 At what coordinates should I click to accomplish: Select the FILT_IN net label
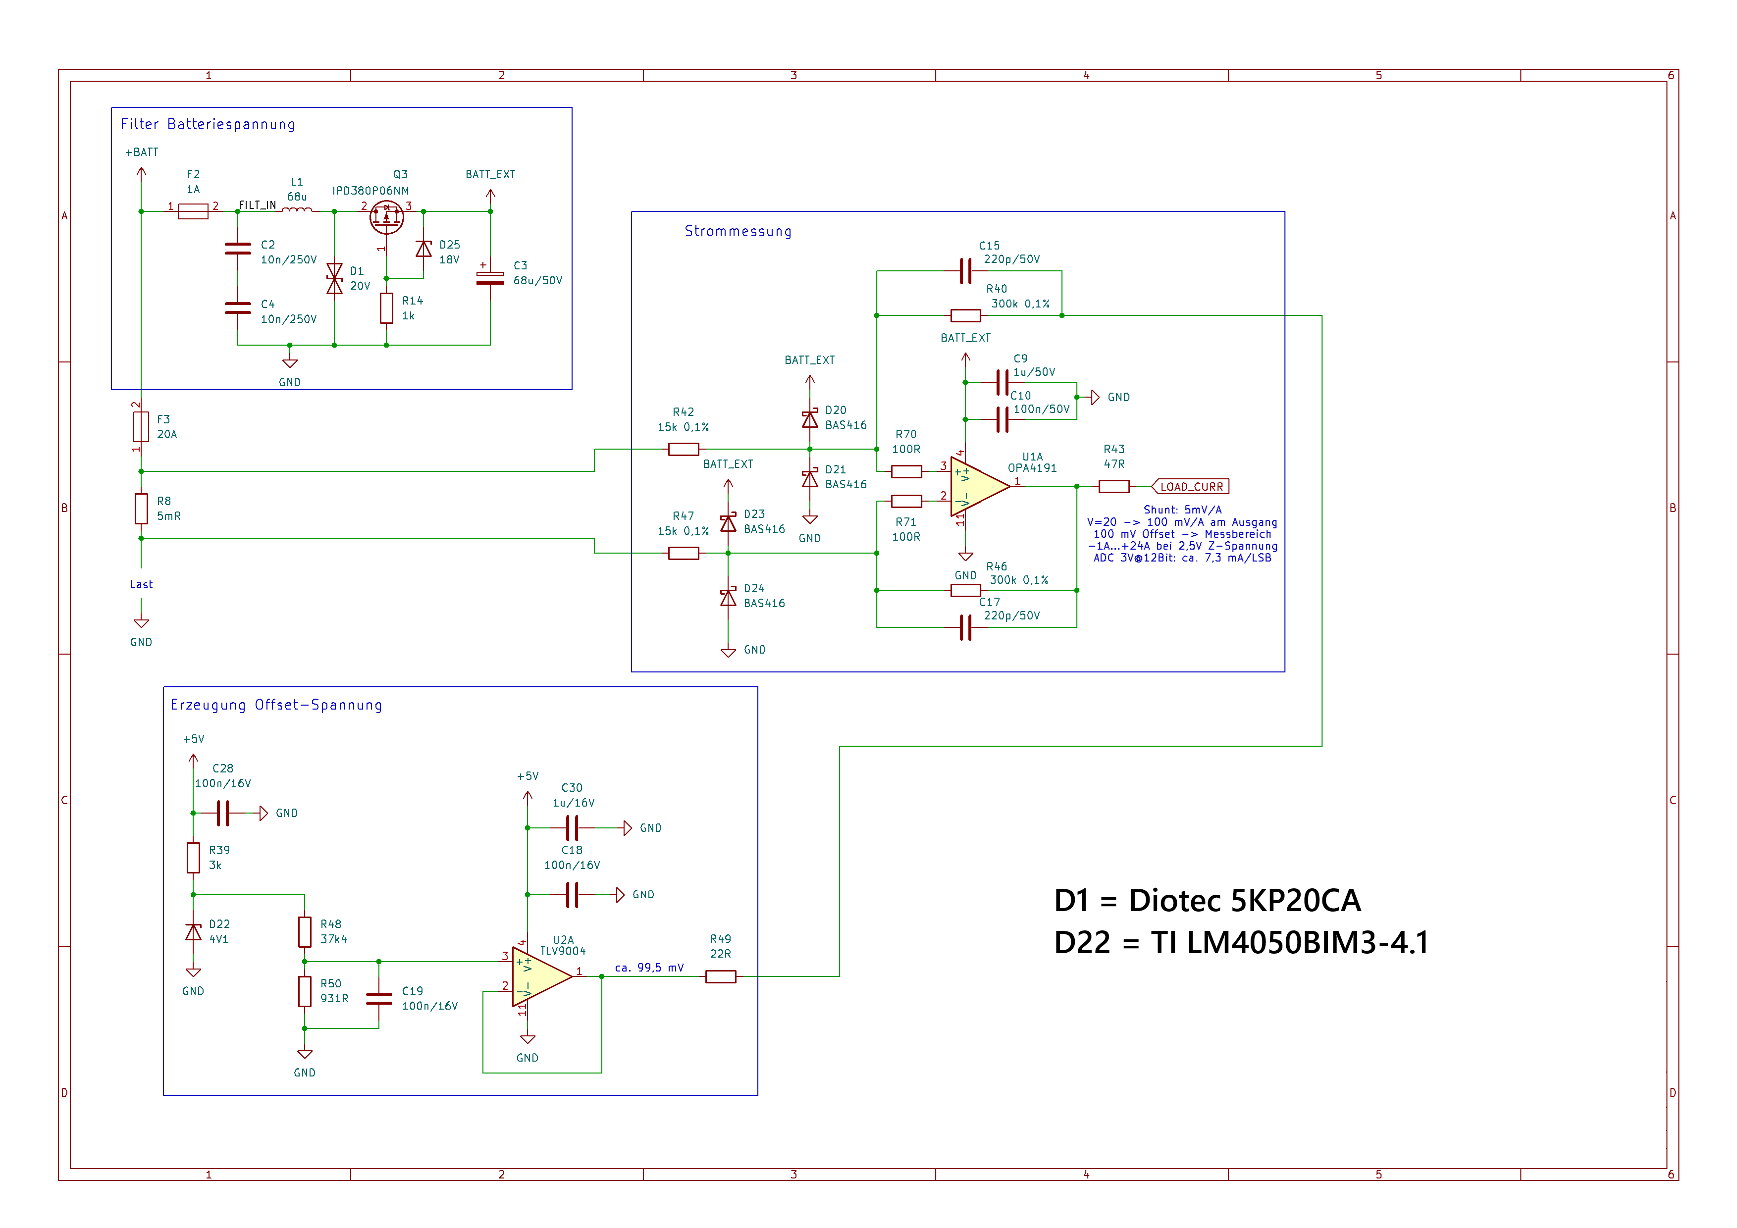point(257,205)
